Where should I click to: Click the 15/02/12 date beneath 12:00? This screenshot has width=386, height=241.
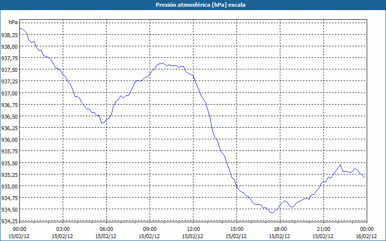[x=193, y=236]
